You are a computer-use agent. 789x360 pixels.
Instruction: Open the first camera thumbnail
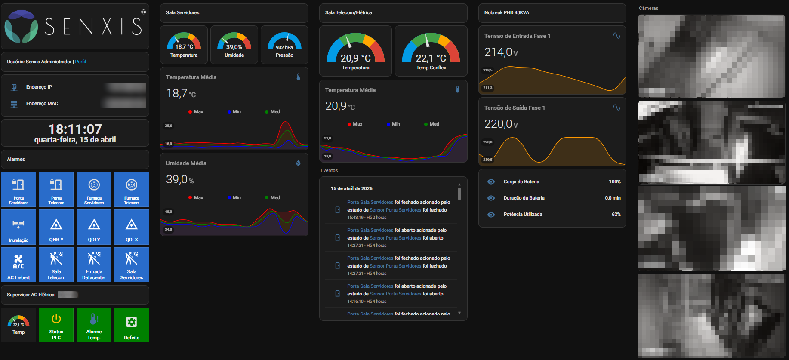tap(711, 56)
